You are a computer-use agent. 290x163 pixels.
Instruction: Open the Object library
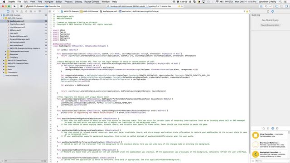(273, 128)
